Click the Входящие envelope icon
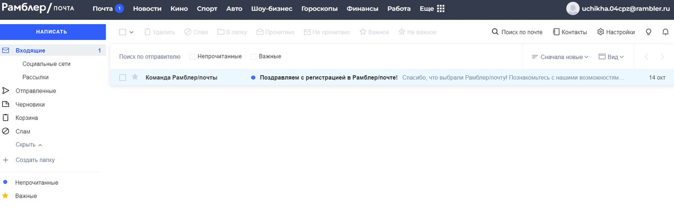Image resolution: width=674 pixels, height=212 pixels. (6, 51)
